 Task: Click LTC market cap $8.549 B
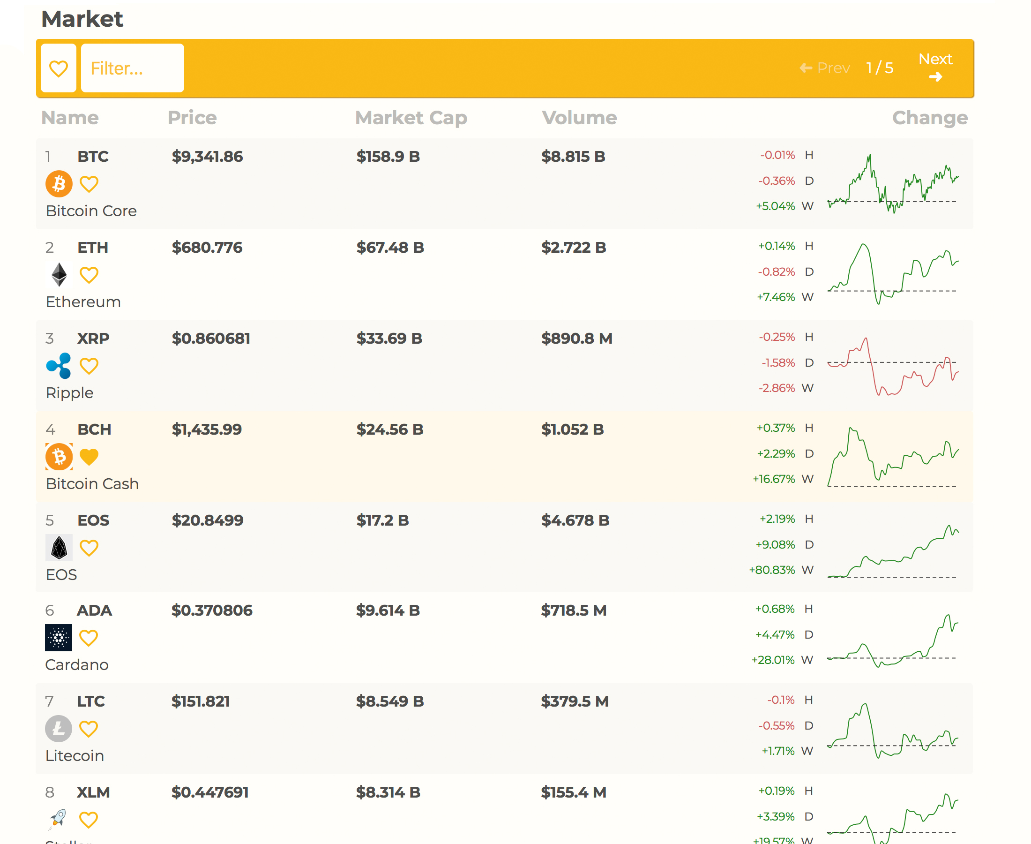[x=389, y=701]
